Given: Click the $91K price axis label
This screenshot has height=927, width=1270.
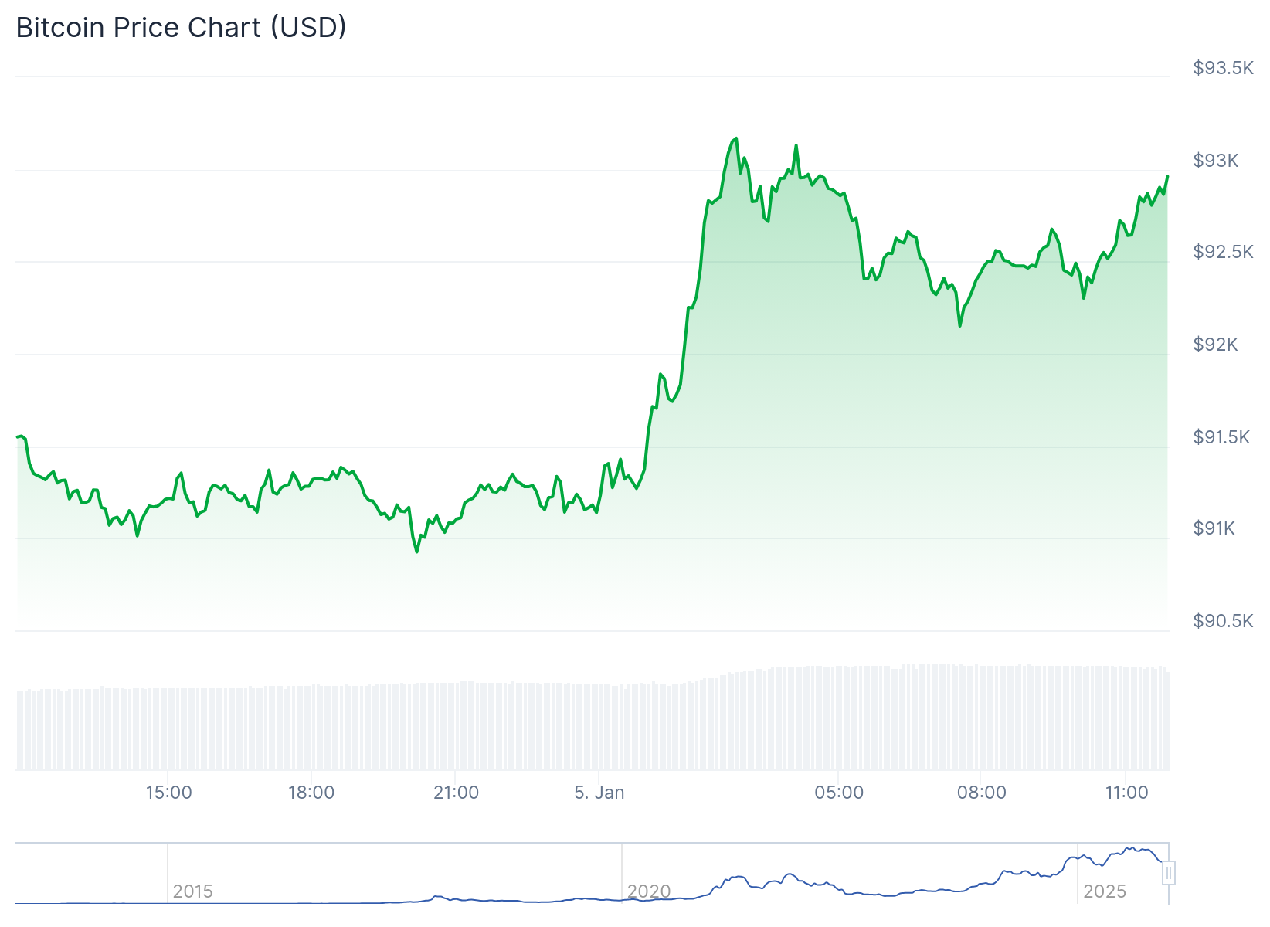Looking at the screenshot, I should (x=1214, y=528).
